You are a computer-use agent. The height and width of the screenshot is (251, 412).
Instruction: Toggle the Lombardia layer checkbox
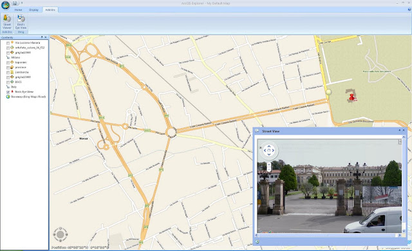tap(8, 73)
